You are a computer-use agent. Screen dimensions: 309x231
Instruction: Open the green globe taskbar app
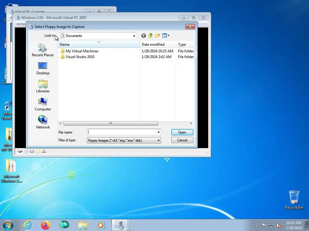coord(64,225)
